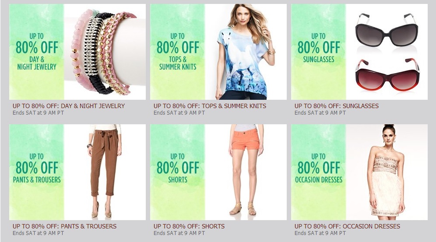Image resolution: width=436 pixels, height=242 pixels.
Task: Open the strapless occasion dress photo
Action: pos(387,172)
